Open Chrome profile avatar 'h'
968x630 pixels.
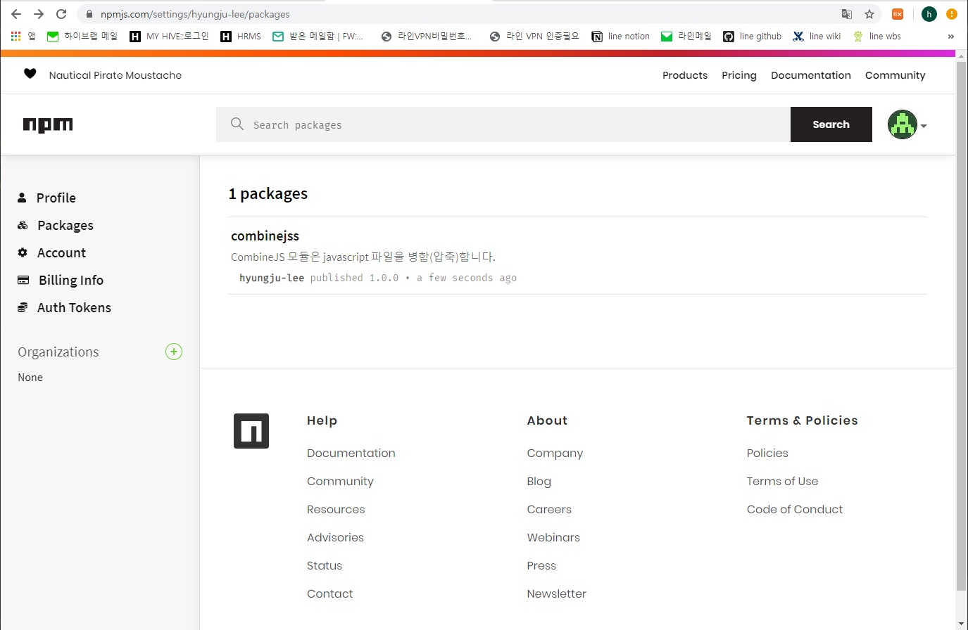[x=929, y=14]
